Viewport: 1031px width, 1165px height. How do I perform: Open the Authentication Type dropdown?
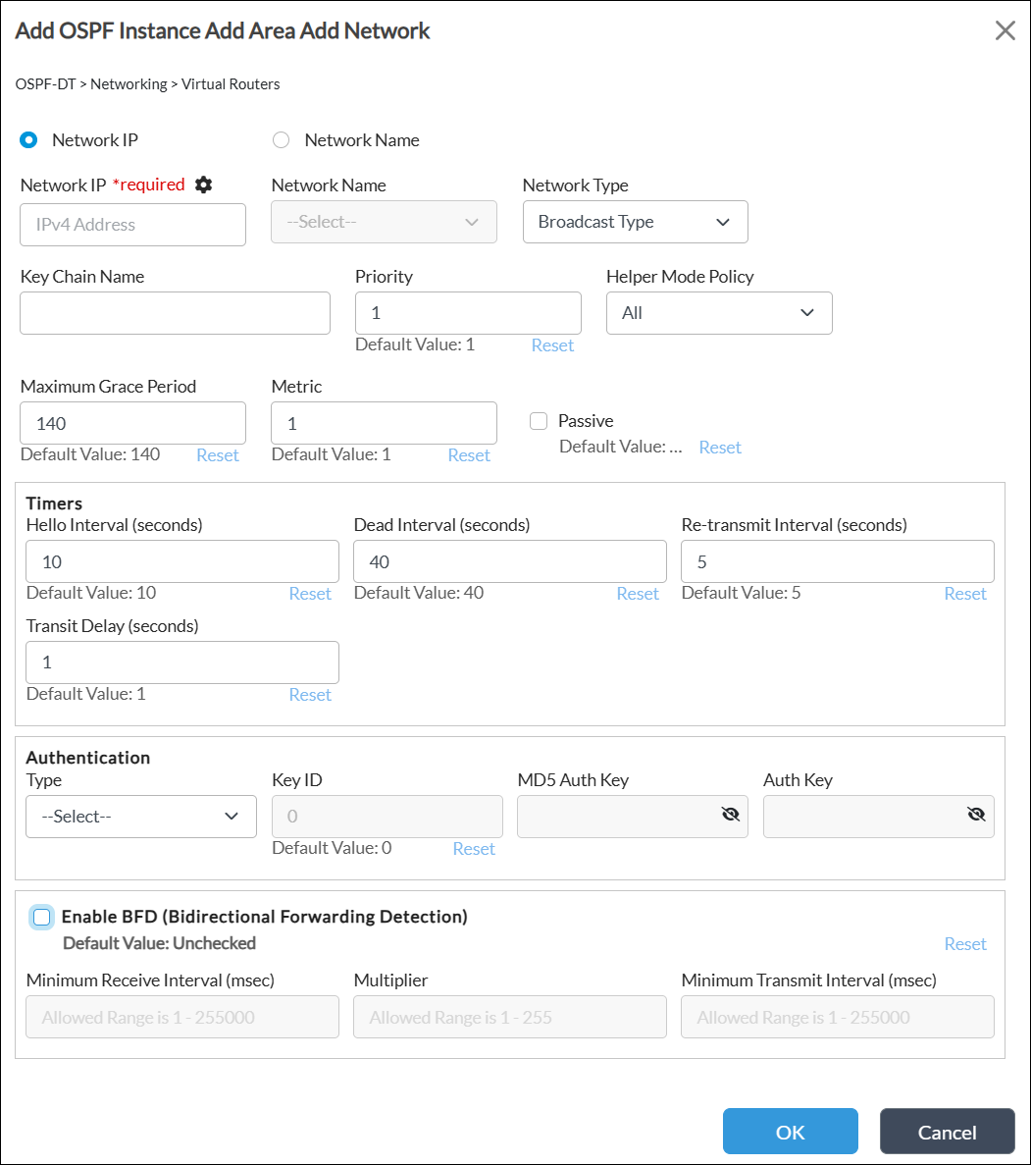140,817
